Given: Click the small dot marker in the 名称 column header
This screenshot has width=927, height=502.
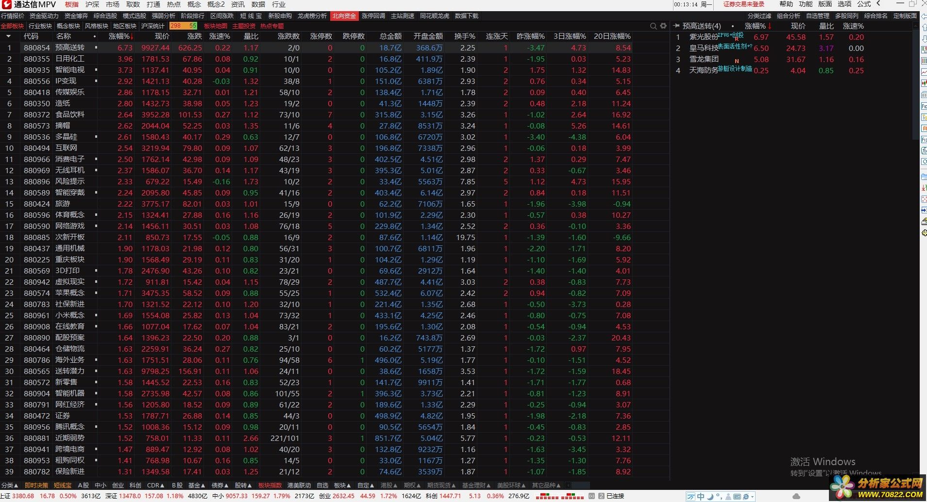Looking at the screenshot, I should 94,36.
